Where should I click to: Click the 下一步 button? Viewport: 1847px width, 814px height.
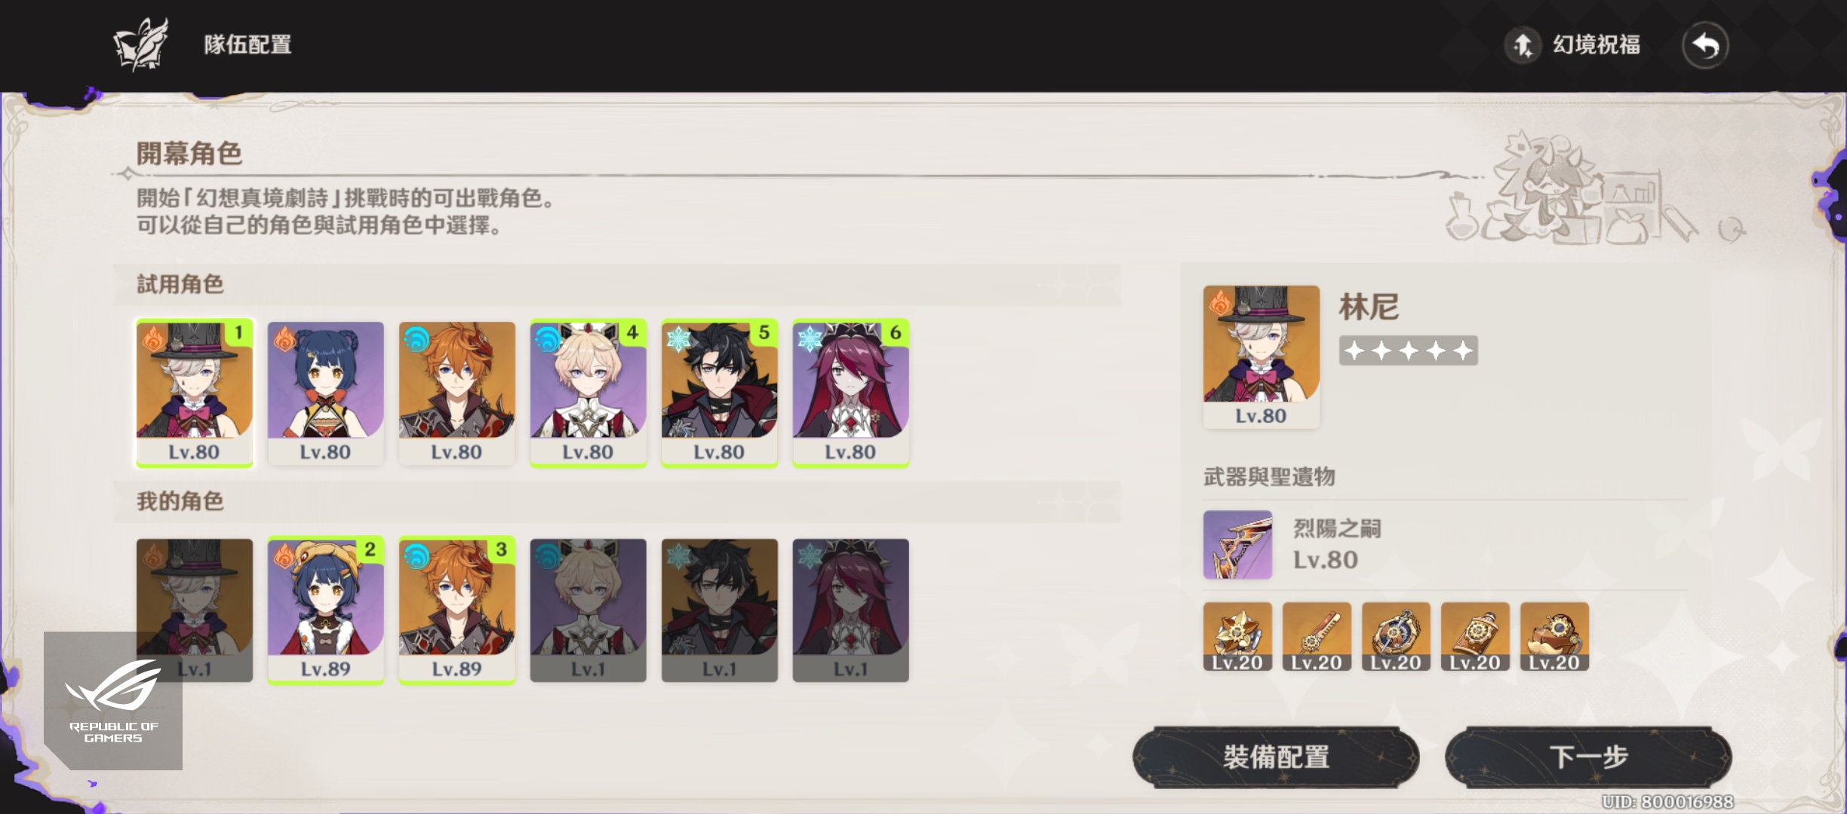click(x=1588, y=757)
